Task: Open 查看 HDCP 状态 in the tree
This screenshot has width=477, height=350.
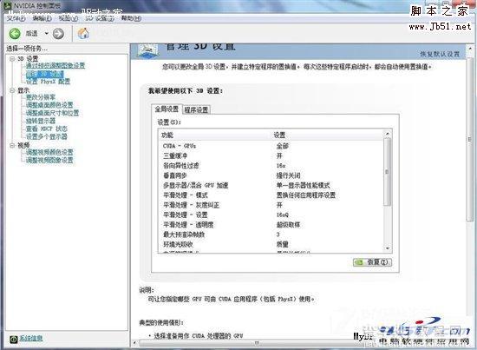Action: (47, 129)
